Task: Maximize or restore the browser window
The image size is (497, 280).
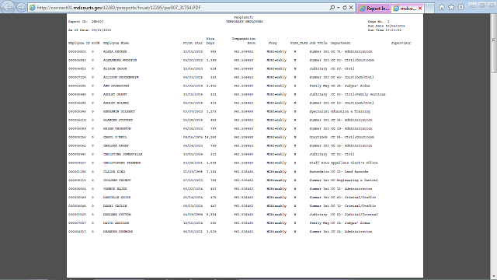Action: coord(482,5)
